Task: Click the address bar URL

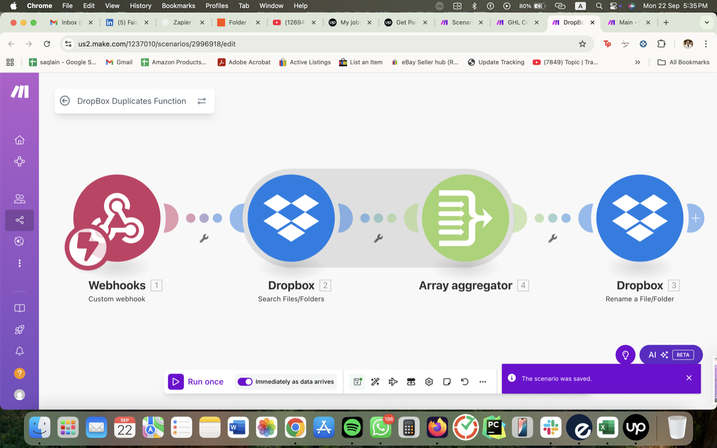Action: click(157, 44)
